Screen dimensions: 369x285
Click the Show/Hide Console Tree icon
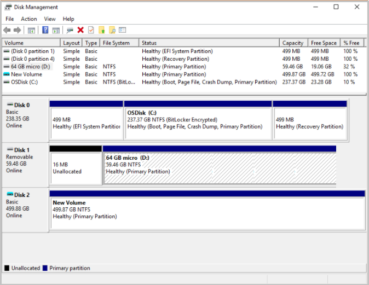tap(31, 30)
